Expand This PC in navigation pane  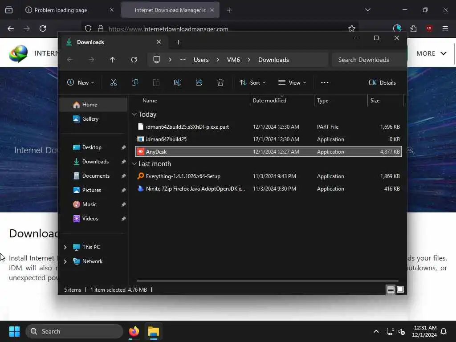tap(65, 247)
